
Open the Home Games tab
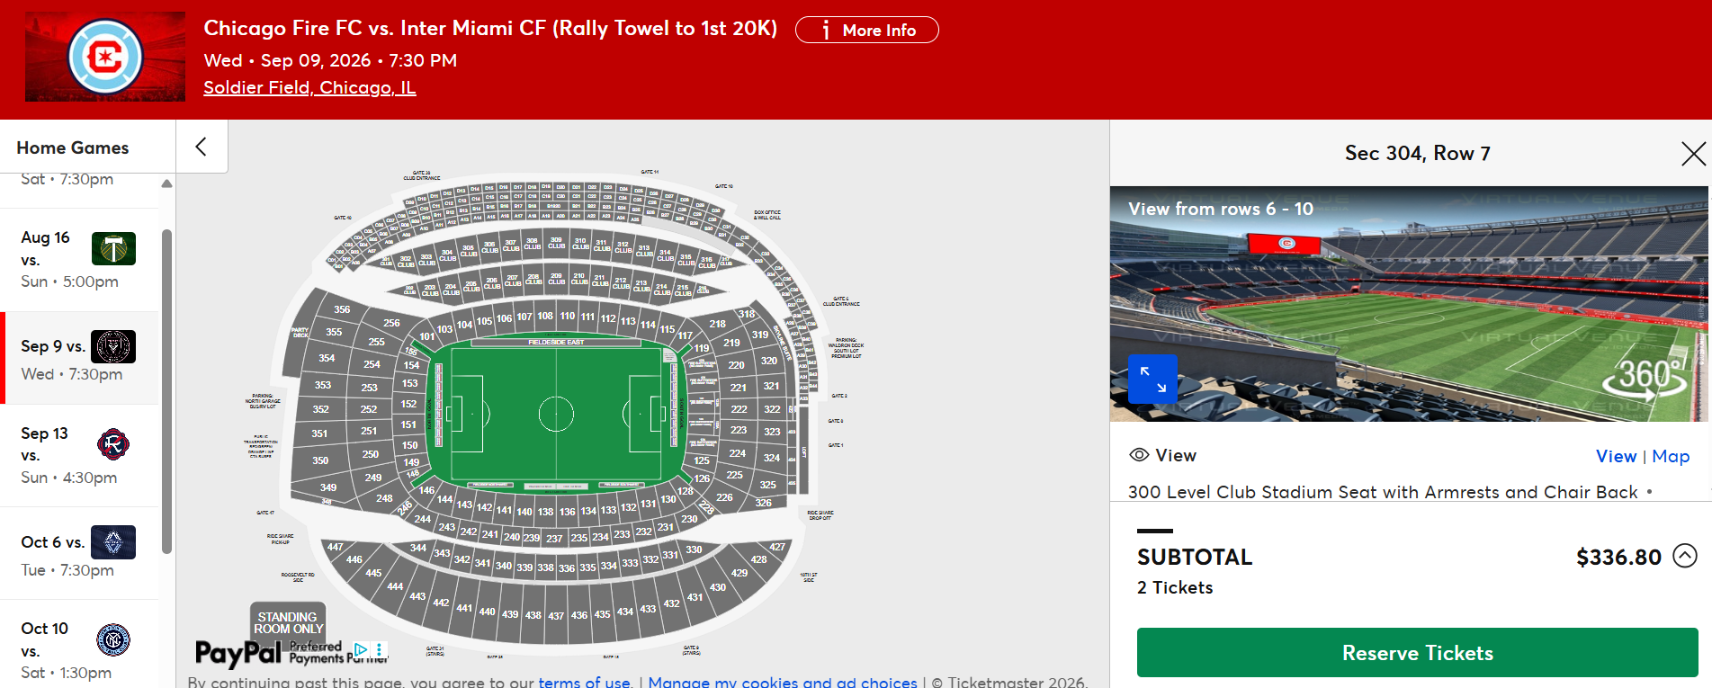pyautogui.click(x=73, y=147)
